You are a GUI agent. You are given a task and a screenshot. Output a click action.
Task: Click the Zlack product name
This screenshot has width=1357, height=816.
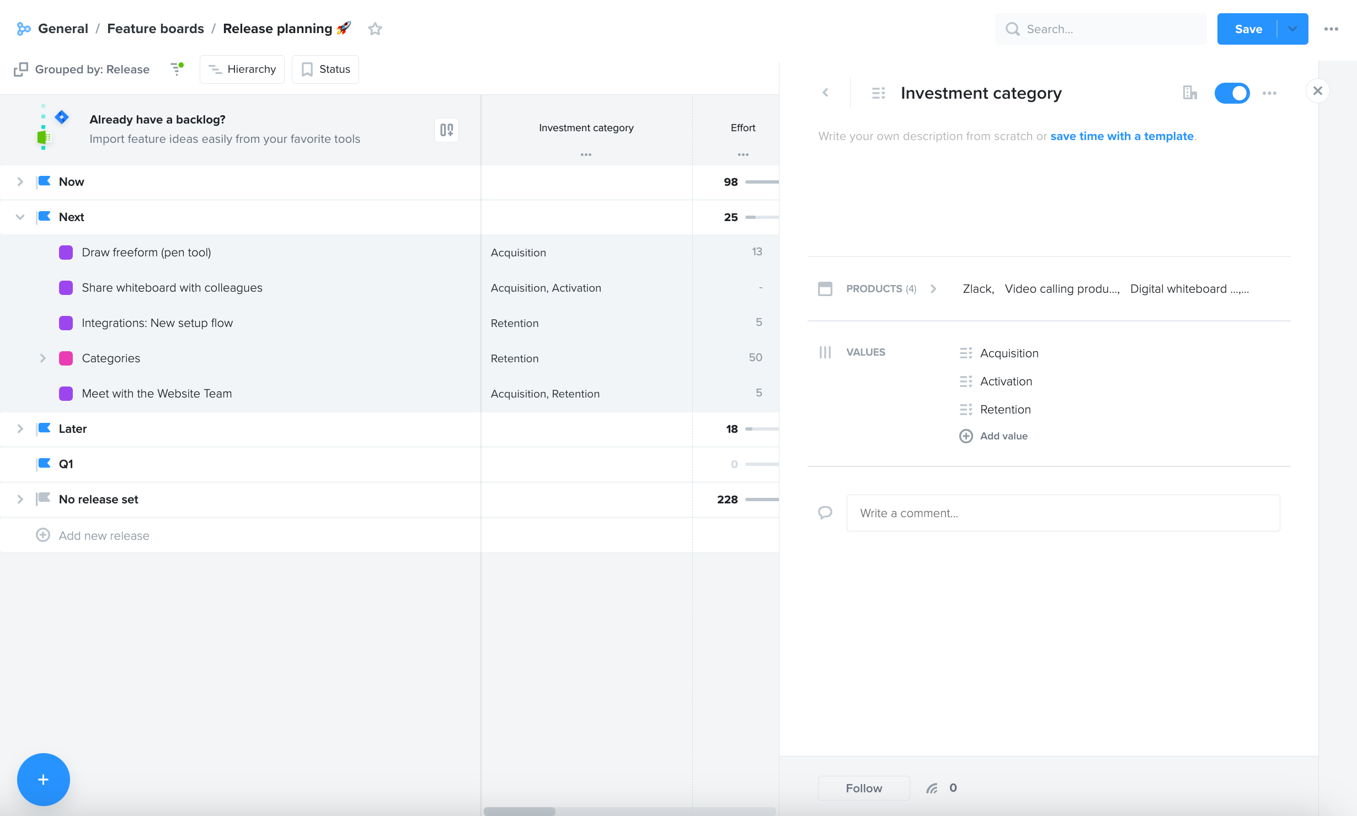[977, 288]
